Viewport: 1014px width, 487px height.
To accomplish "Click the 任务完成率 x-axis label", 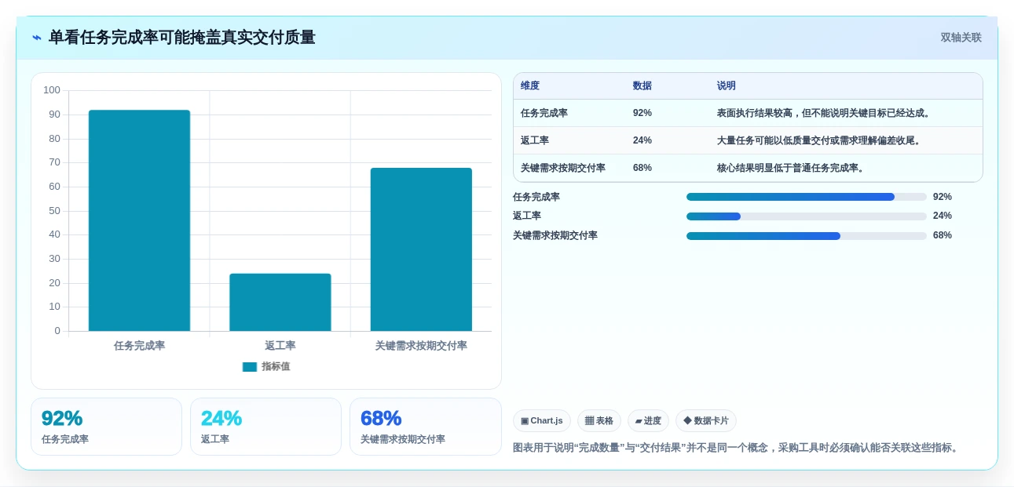I will tap(139, 346).
